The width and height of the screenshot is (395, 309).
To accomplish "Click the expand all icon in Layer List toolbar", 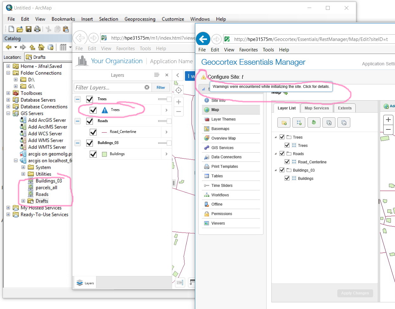I will [329, 122].
